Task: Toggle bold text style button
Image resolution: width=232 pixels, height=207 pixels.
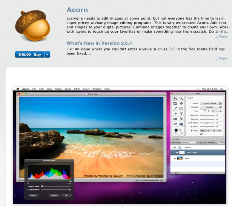Action: pos(213,111)
